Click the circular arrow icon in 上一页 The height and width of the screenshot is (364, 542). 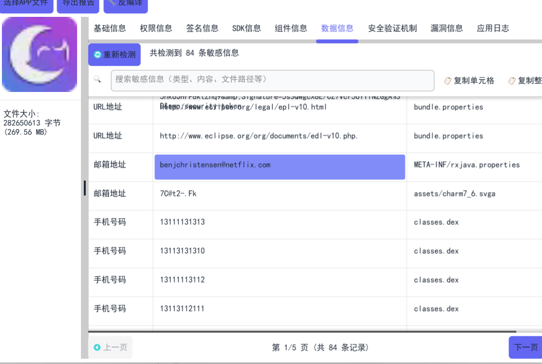click(x=98, y=347)
